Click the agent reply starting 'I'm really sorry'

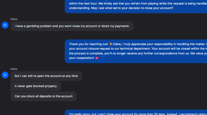click(136, 112)
